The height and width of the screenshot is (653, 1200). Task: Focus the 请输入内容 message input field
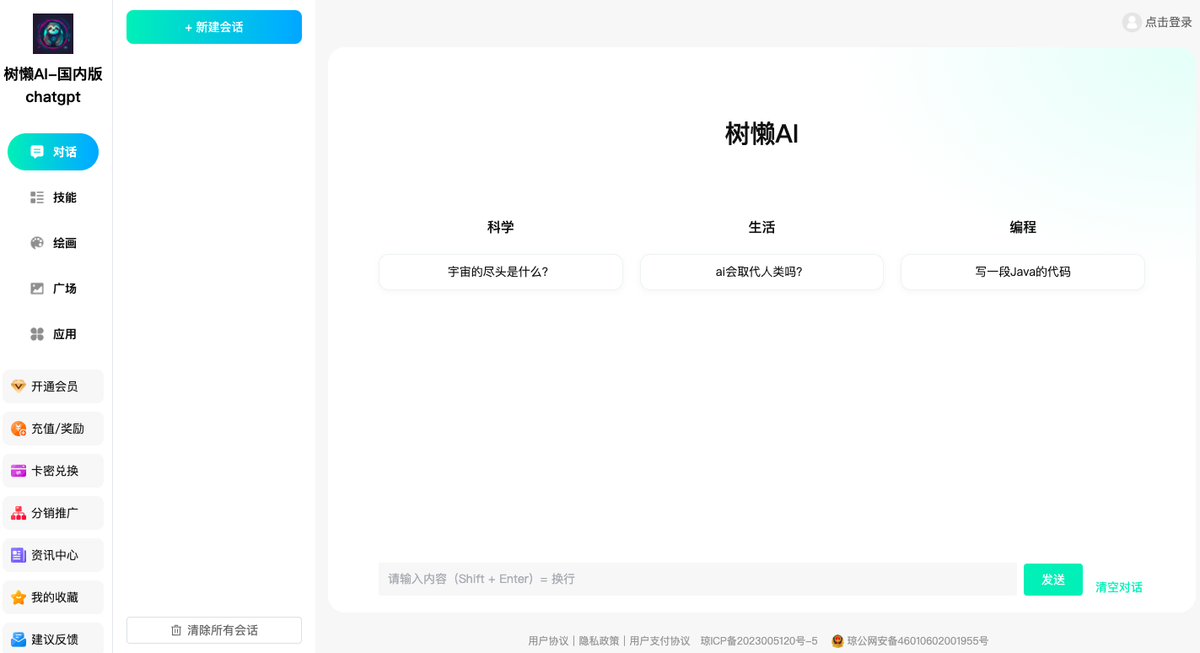(697, 579)
